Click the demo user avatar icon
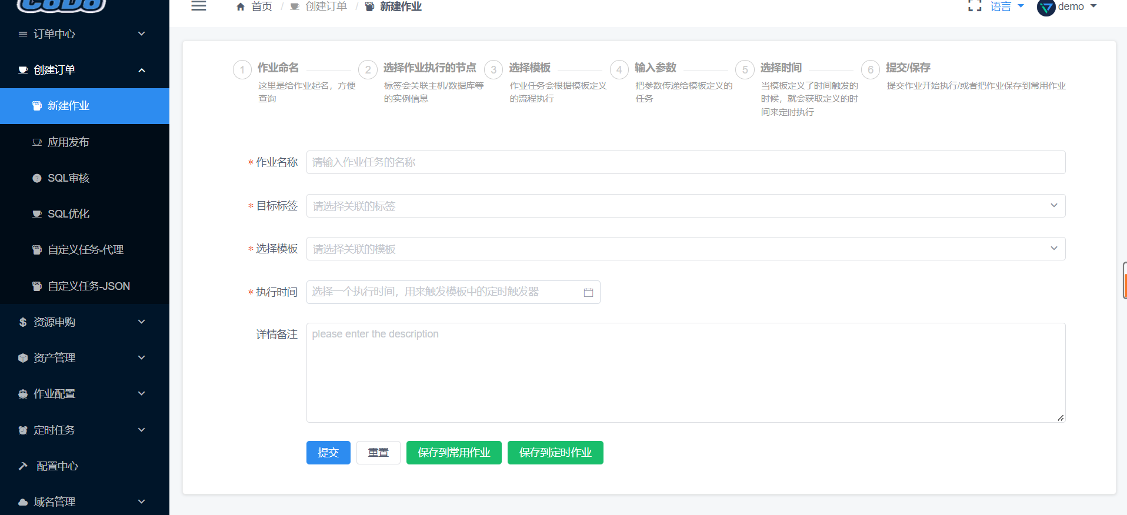 pyautogui.click(x=1046, y=8)
